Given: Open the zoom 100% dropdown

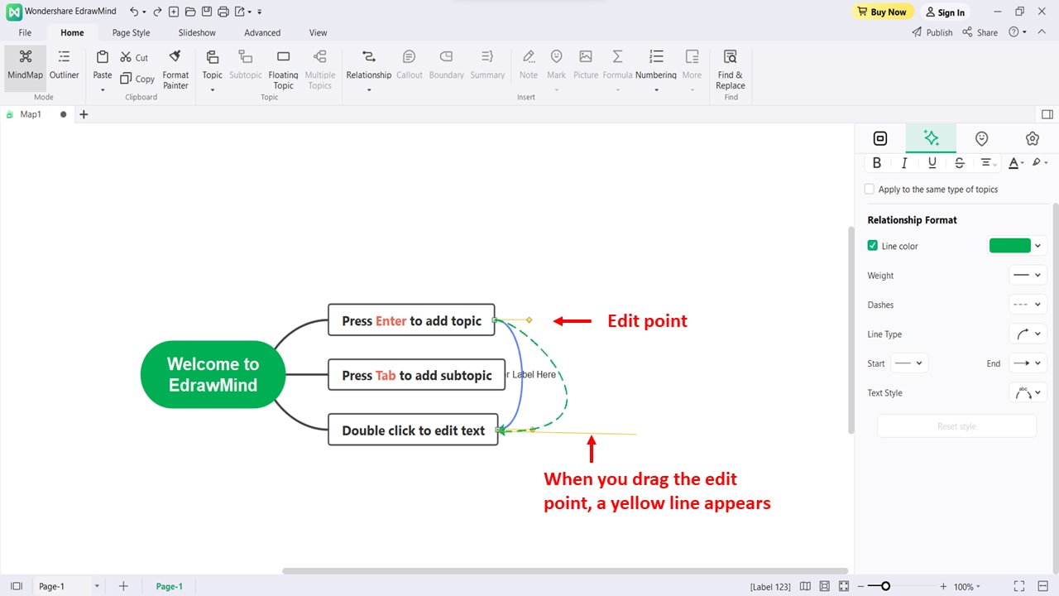Looking at the screenshot, I should click(x=967, y=587).
